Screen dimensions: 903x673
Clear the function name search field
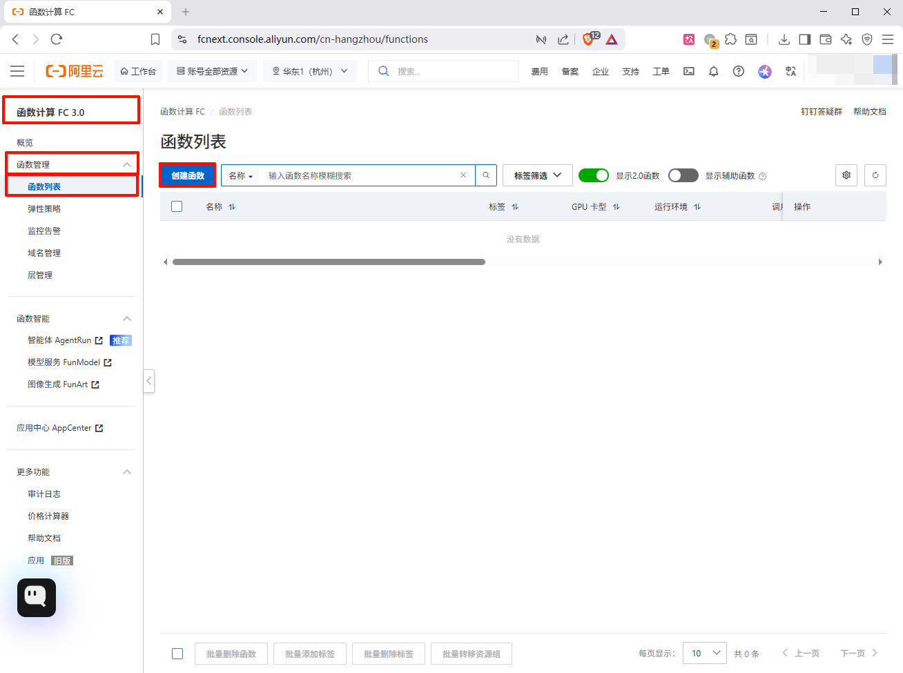(463, 175)
